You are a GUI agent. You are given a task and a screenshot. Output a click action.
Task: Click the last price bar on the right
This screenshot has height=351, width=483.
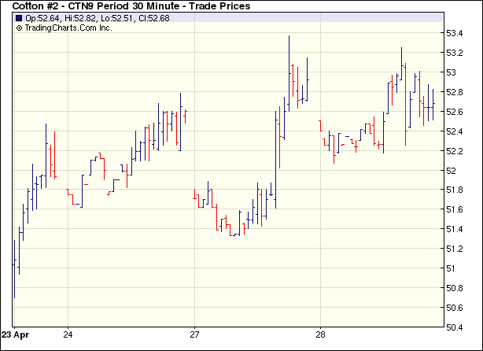pos(433,104)
